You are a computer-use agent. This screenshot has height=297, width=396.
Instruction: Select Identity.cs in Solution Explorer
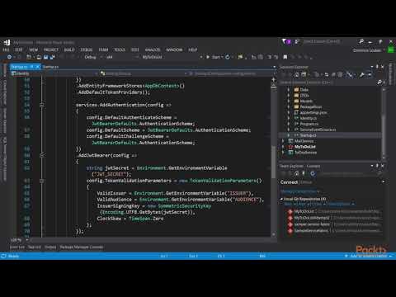[x=309, y=118]
